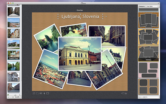This screenshot has width=166, height=104.
Task: Open the Category Free Style dropdown
Action: tap(152, 6)
